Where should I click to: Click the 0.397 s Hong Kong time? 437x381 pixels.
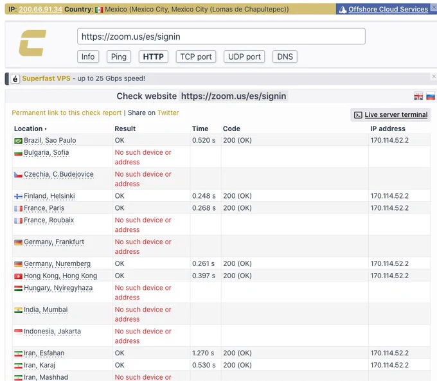click(204, 276)
